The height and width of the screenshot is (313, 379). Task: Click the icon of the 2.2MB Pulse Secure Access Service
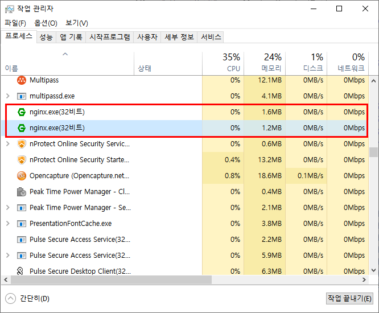click(22, 240)
